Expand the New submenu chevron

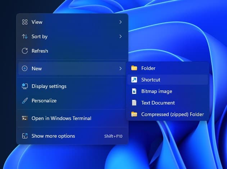pyautogui.click(x=121, y=68)
